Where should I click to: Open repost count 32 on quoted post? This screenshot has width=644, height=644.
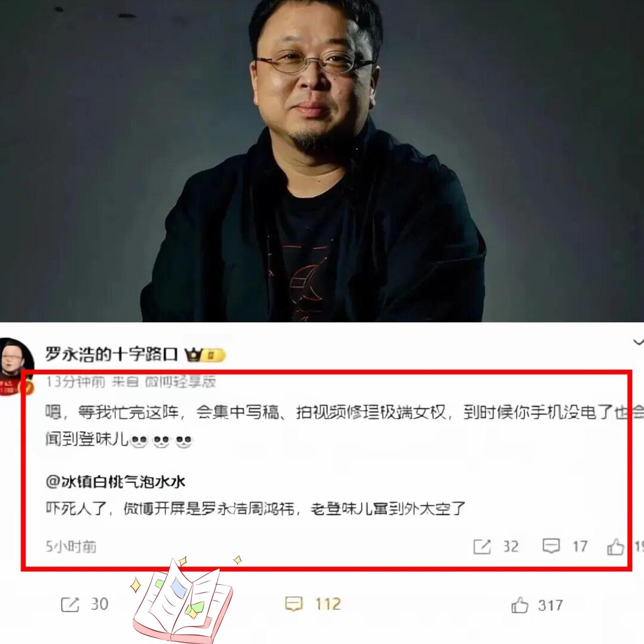click(511, 547)
